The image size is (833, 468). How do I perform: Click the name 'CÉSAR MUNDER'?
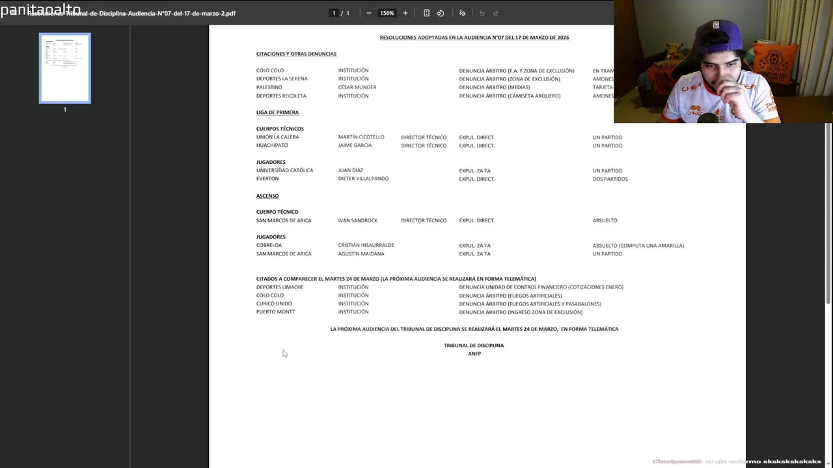pyautogui.click(x=357, y=87)
